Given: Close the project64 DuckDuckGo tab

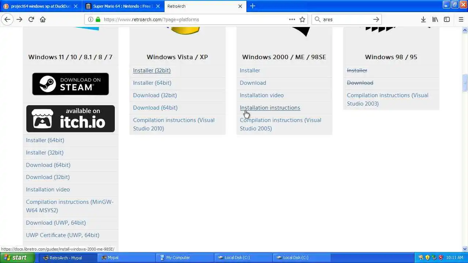Looking at the screenshot, I should [x=76, y=6].
